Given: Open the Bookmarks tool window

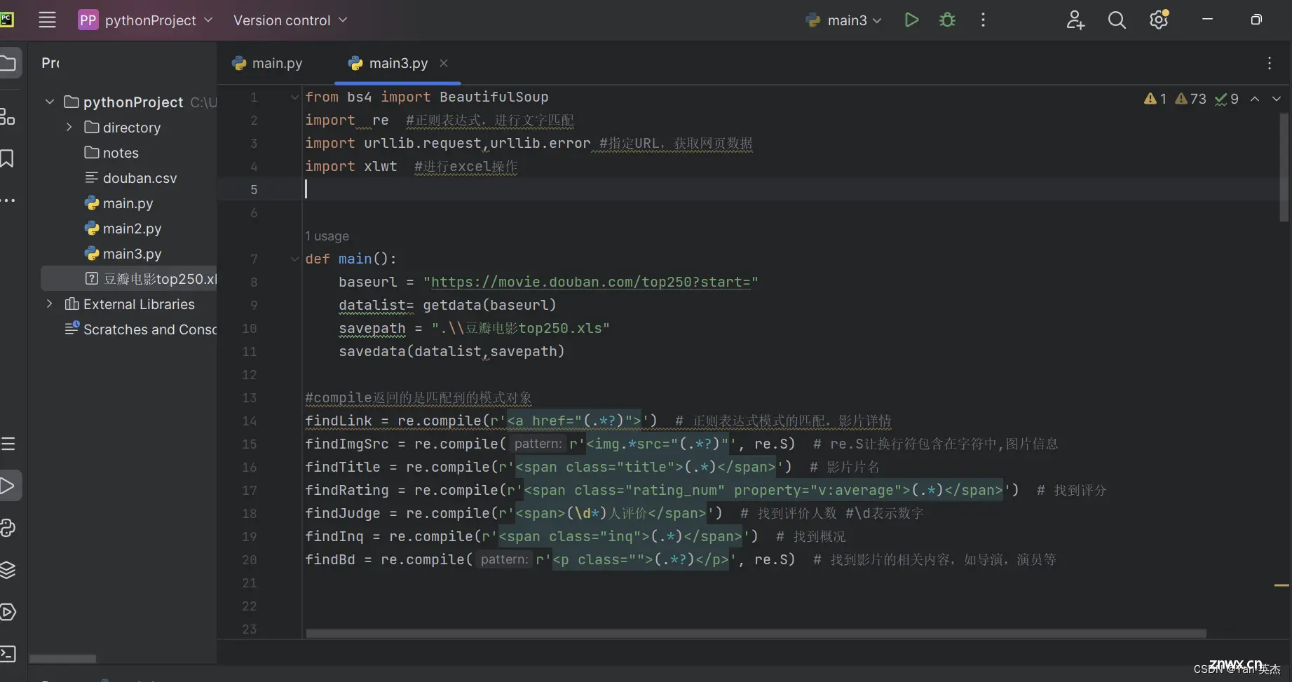Looking at the screenshot, I should coord(7,158).
